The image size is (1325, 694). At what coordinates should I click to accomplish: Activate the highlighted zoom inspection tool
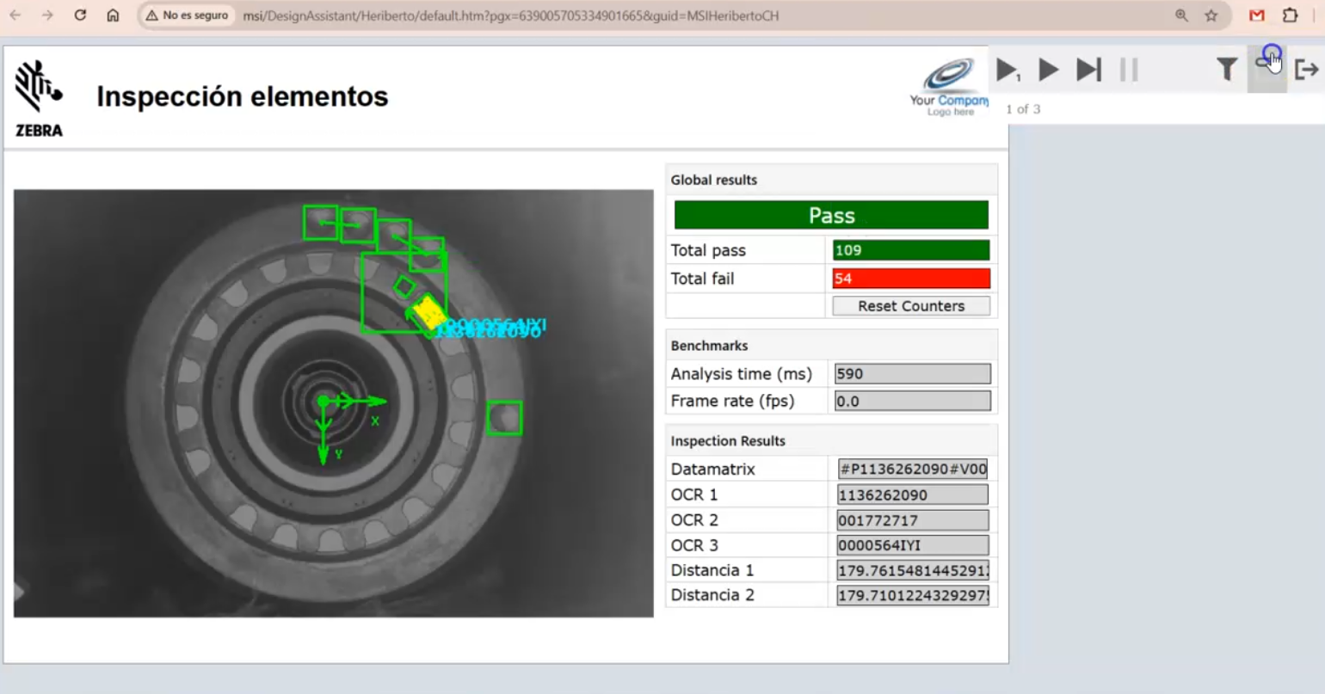coord(1266,70)
